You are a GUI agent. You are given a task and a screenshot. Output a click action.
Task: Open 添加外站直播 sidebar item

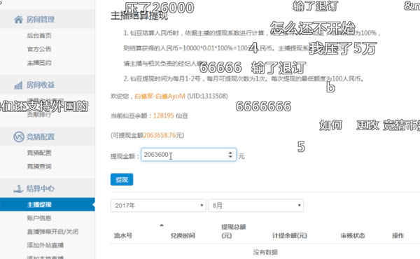pos(45,245)
